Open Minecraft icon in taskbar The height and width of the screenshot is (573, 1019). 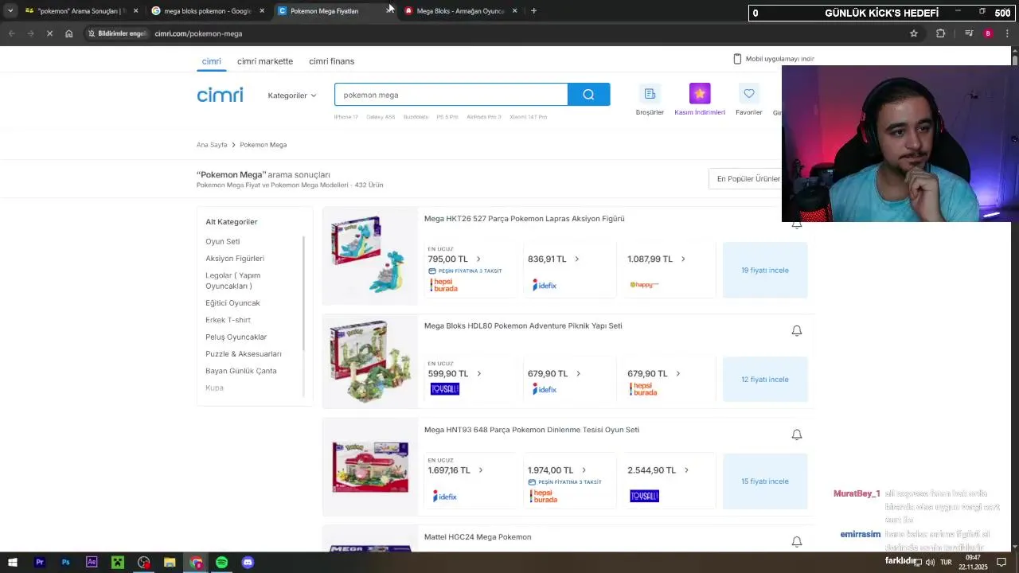118,563
